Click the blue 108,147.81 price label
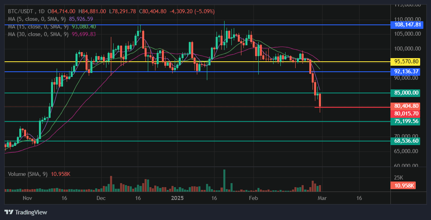Screen dimensions: 431x220 pos(408,25)
